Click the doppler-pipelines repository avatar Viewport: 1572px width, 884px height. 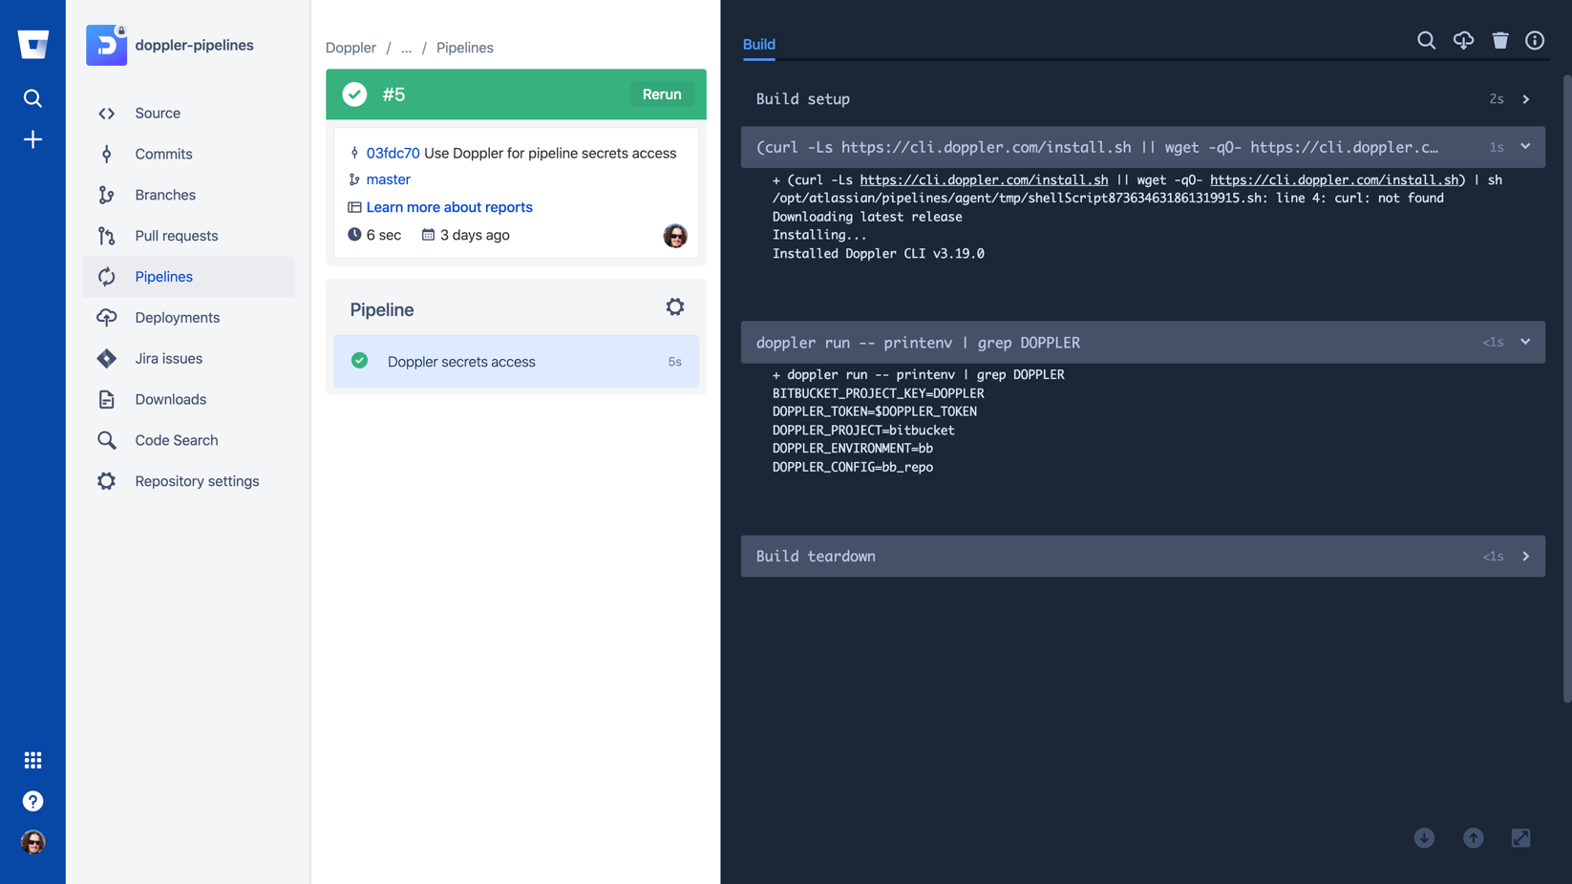pos(106,45)
